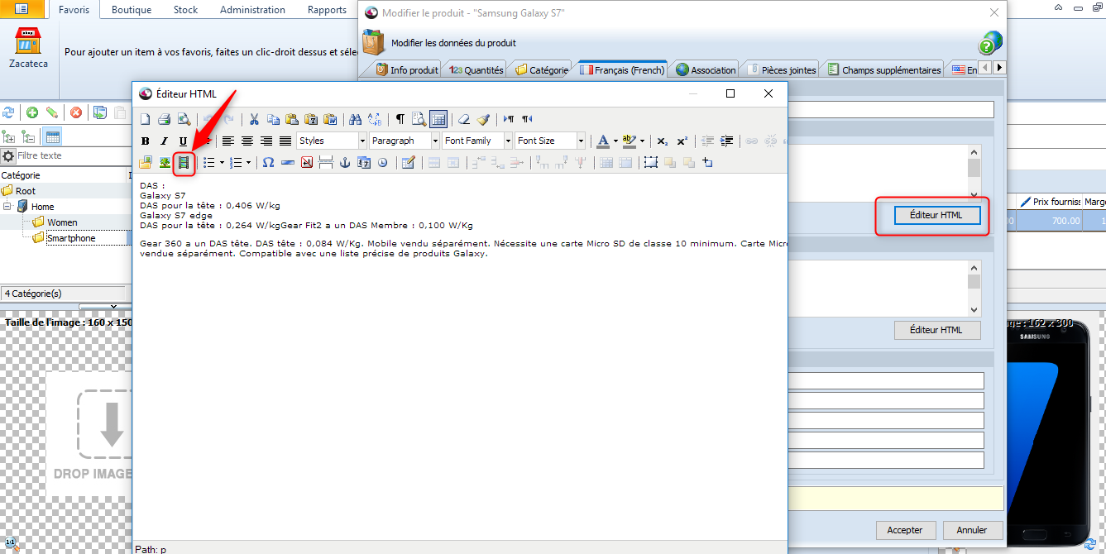Image resolution: width=1106 pixels, height=554 pixels.
Task: Print the HTML editor content
Action: (x=165, y=119)
